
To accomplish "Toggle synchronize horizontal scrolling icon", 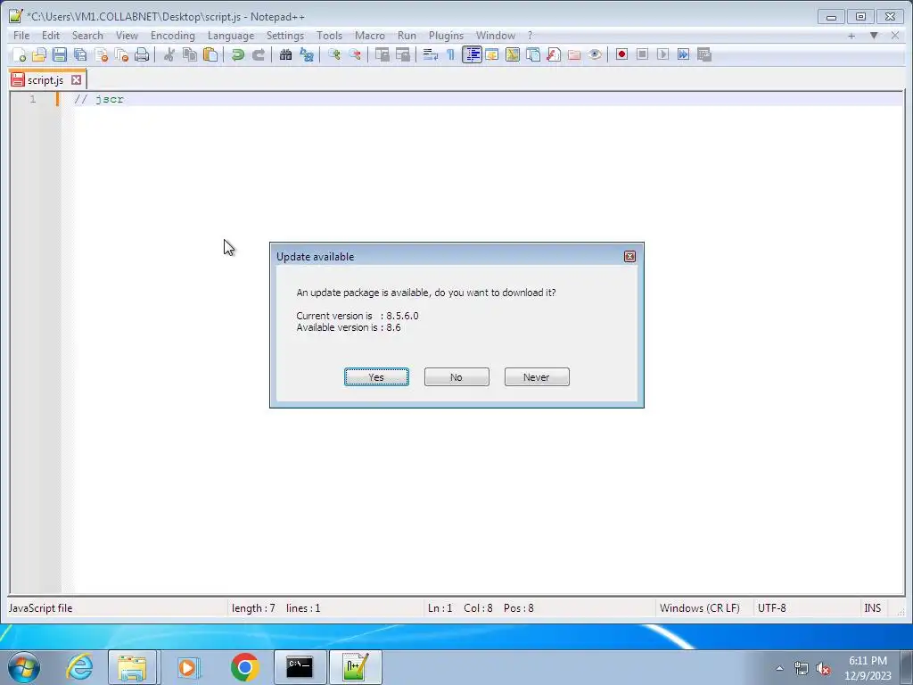I will pos(403,54).
